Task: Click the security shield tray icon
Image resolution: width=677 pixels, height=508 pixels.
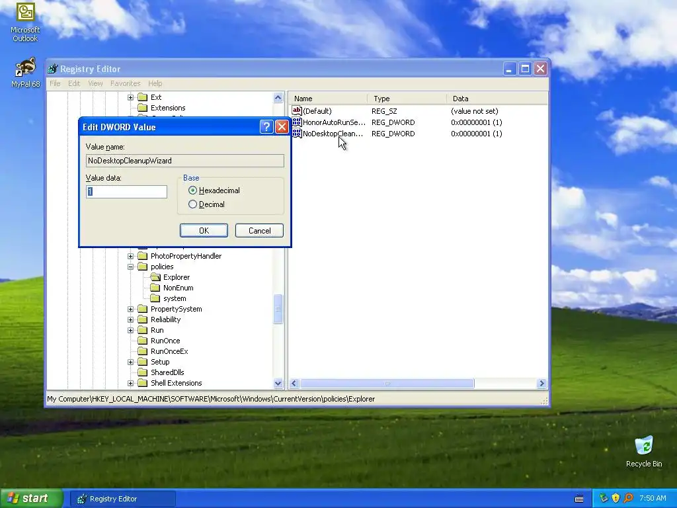Action: click(616, 498)
